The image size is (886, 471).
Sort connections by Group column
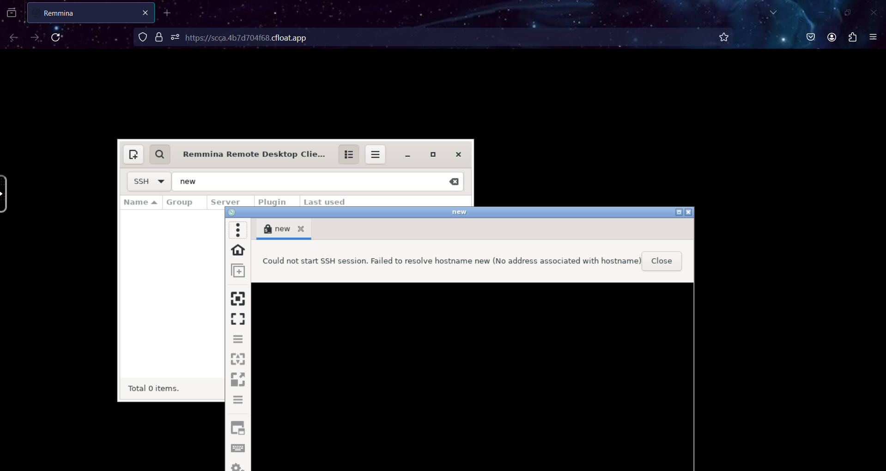[184, 202]
